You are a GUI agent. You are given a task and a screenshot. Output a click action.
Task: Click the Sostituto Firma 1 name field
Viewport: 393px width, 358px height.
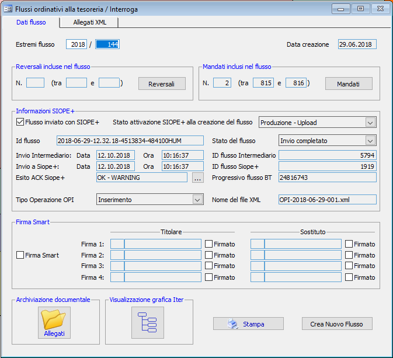[x=302, y=244]
